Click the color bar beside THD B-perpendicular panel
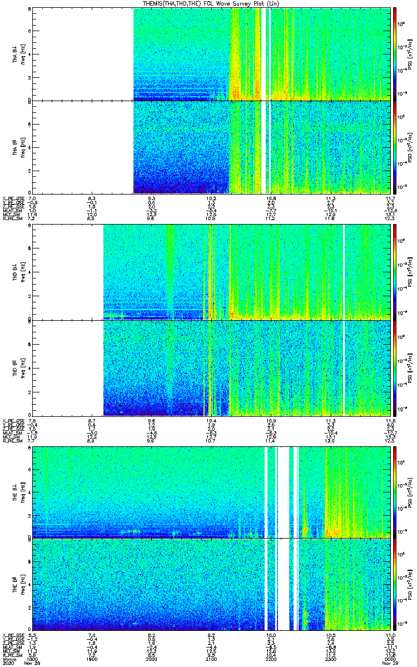Screen dimensions: 417x667 point(394,271)
